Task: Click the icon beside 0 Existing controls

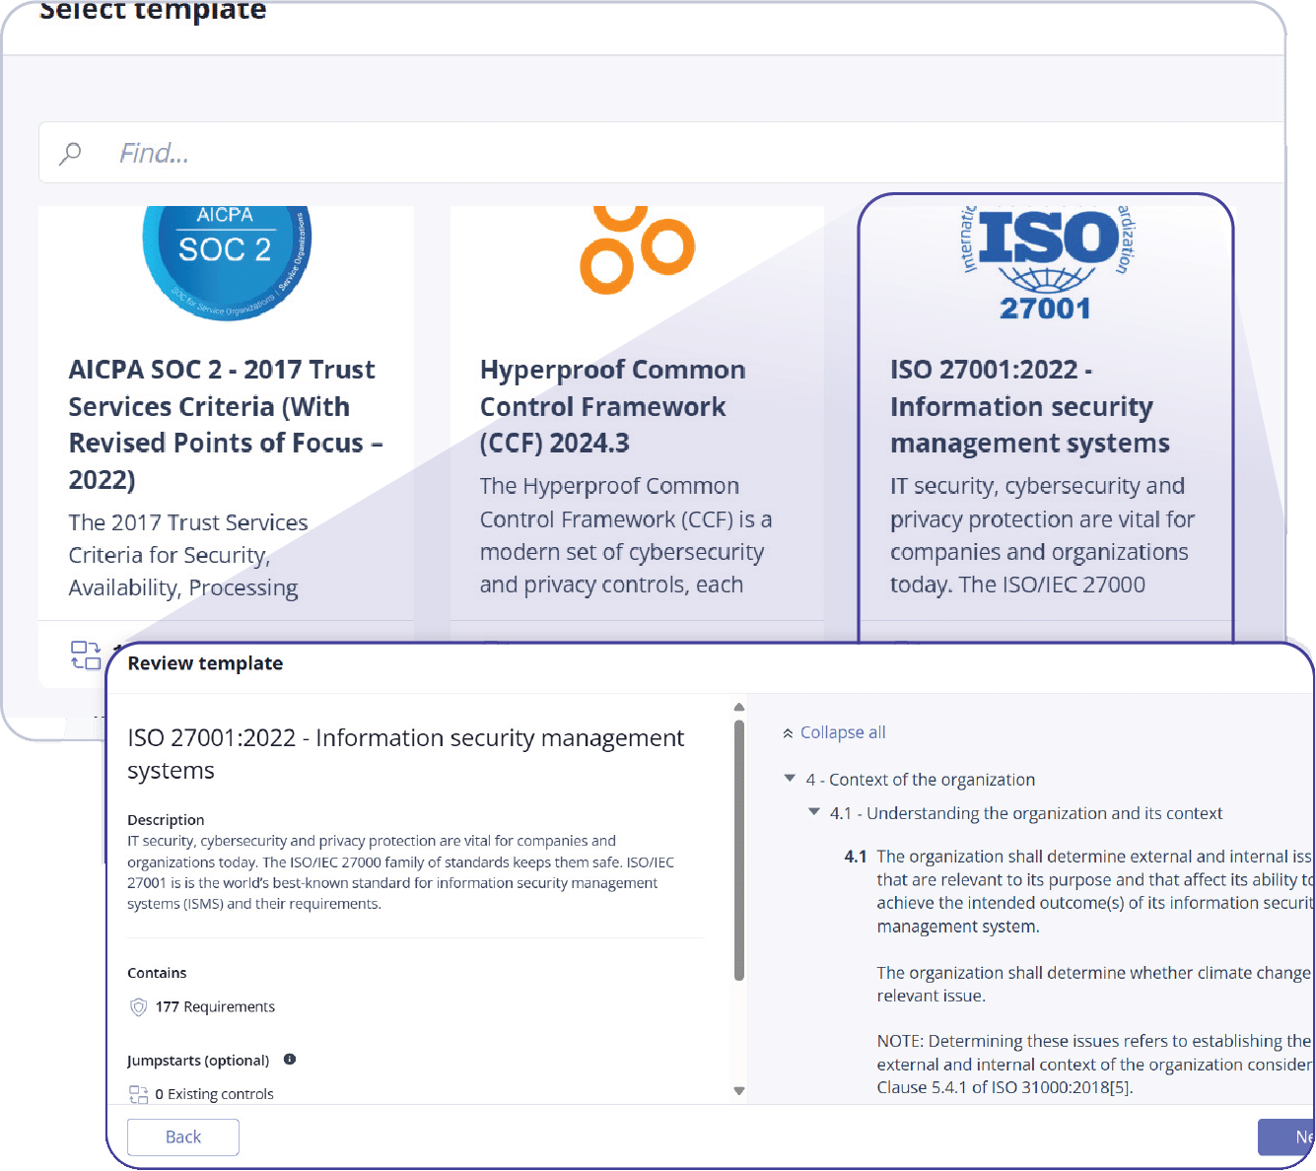Action: click(138, 1094)
